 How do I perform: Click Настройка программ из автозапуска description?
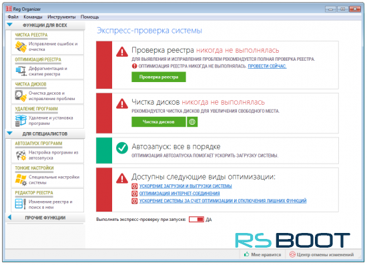tap(53, 155)
